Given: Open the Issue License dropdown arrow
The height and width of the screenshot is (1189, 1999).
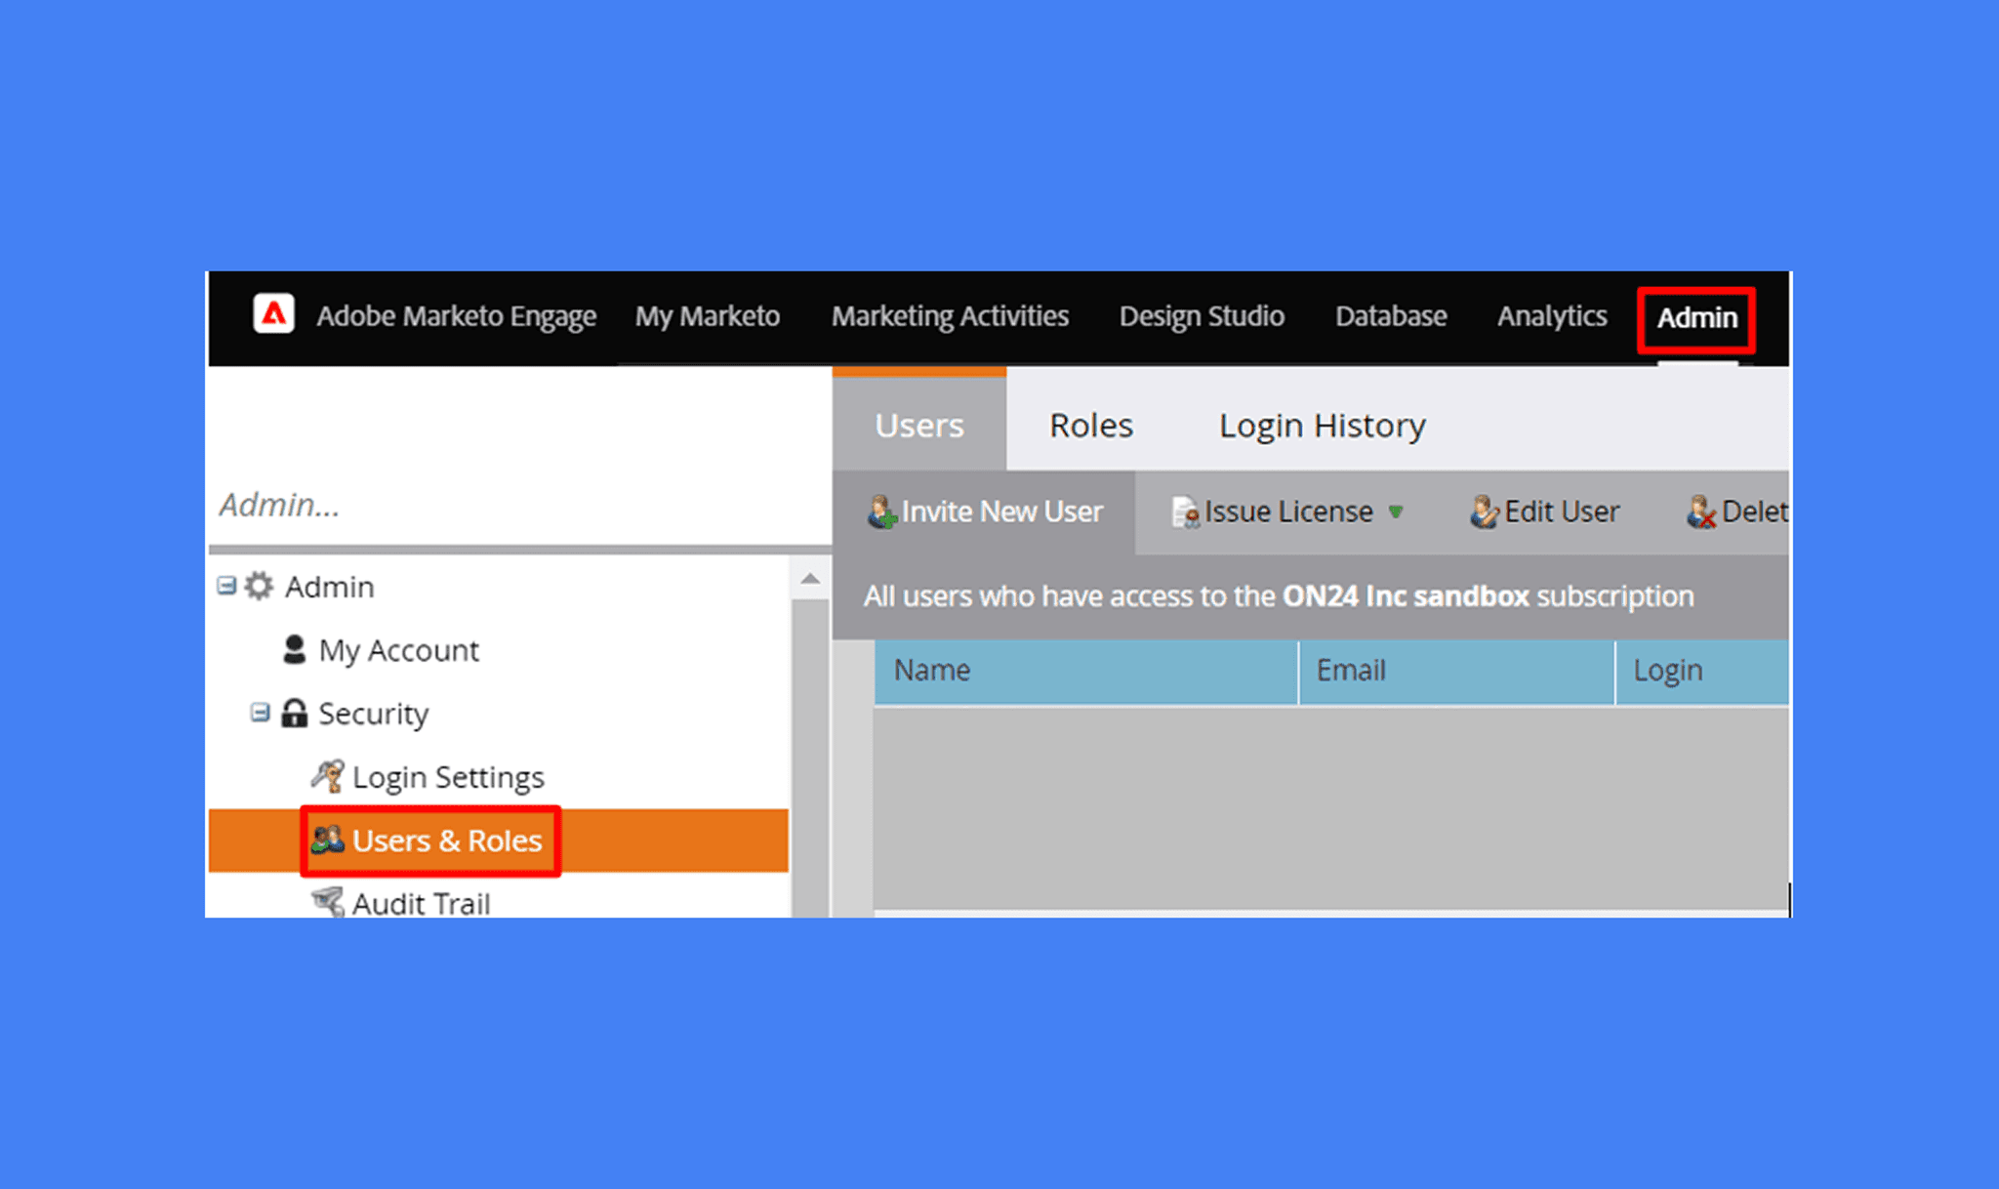Looking at the screenshot, I should (x=1396, y=512).
